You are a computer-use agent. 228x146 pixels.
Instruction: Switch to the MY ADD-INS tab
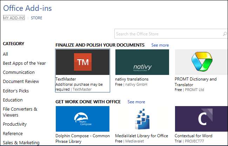coord(14,18)
